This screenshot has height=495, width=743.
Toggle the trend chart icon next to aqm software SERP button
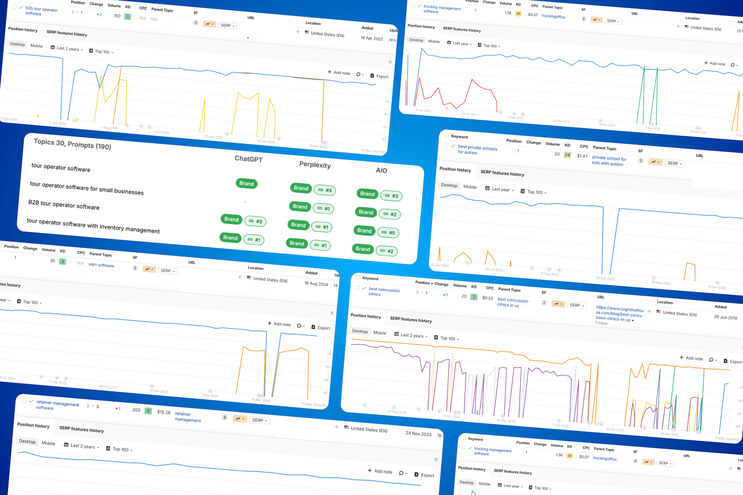(x=149, y=269)
